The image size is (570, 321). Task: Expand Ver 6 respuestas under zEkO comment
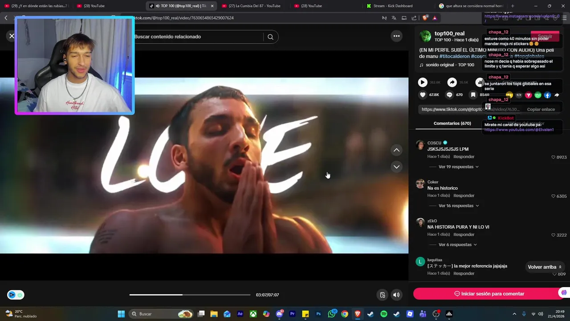(x=457, y=245)
